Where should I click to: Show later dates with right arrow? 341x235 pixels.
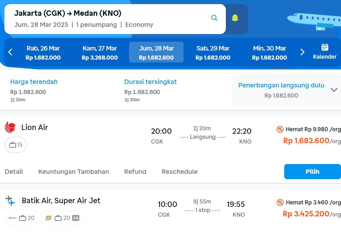302,52
